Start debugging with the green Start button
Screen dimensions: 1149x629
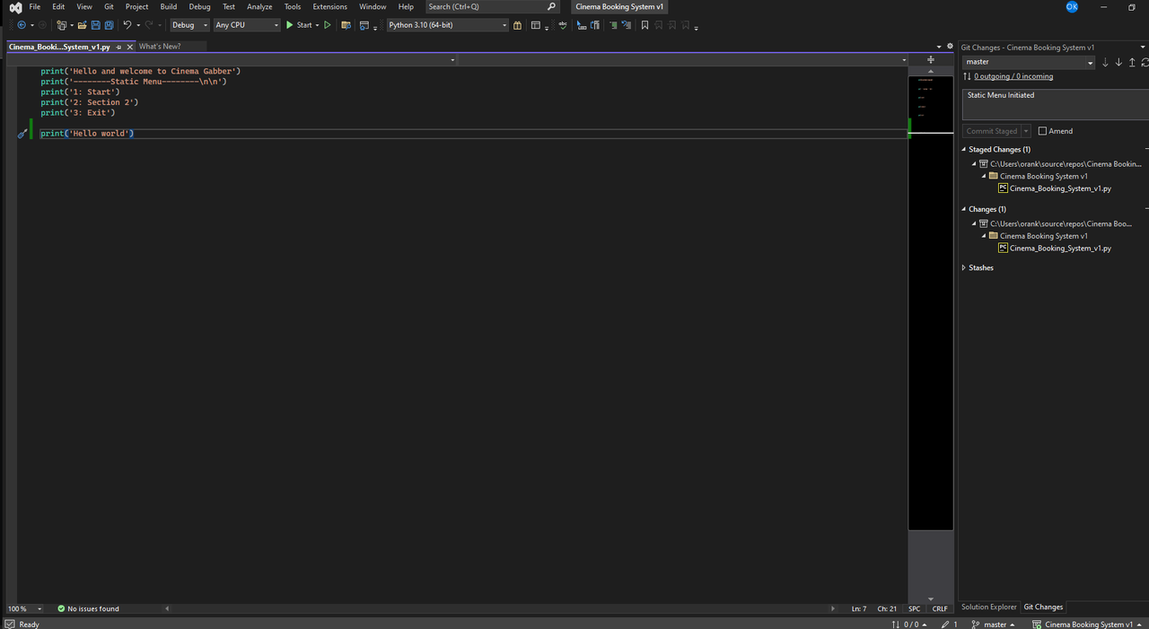pyautogui.click(x=299, y=25)
